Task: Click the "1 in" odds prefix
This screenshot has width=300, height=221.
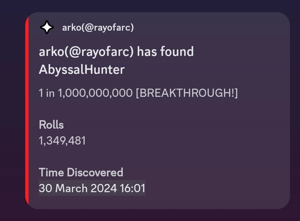Action: [47, 93]
